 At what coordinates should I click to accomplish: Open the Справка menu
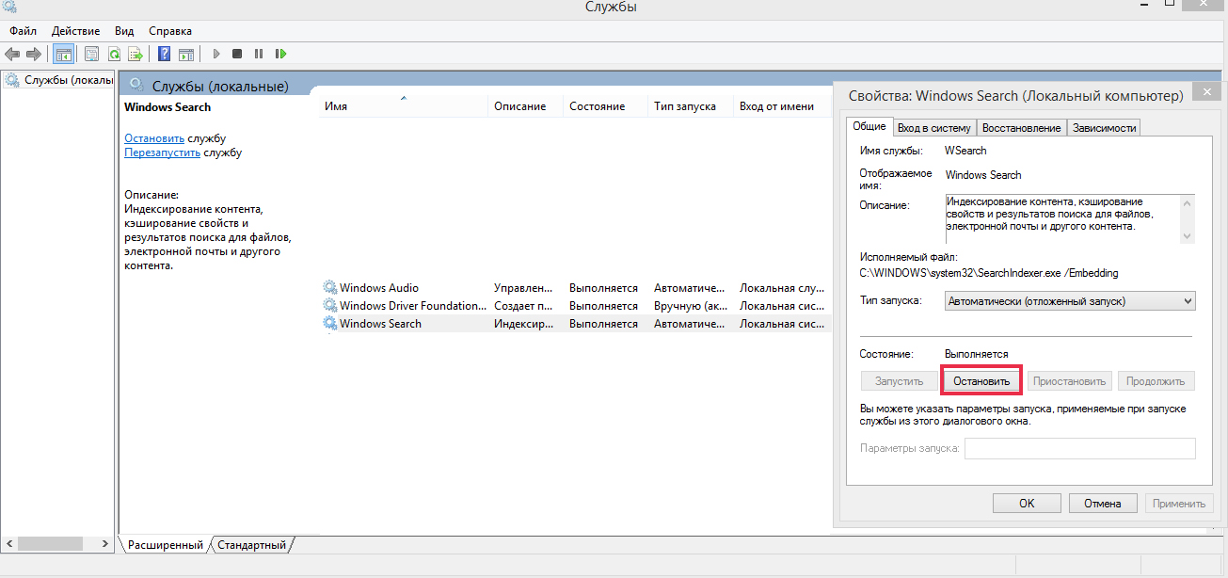tap(170, 31)
